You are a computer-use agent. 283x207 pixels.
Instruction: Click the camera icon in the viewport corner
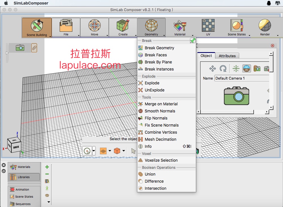click(20, 48)
